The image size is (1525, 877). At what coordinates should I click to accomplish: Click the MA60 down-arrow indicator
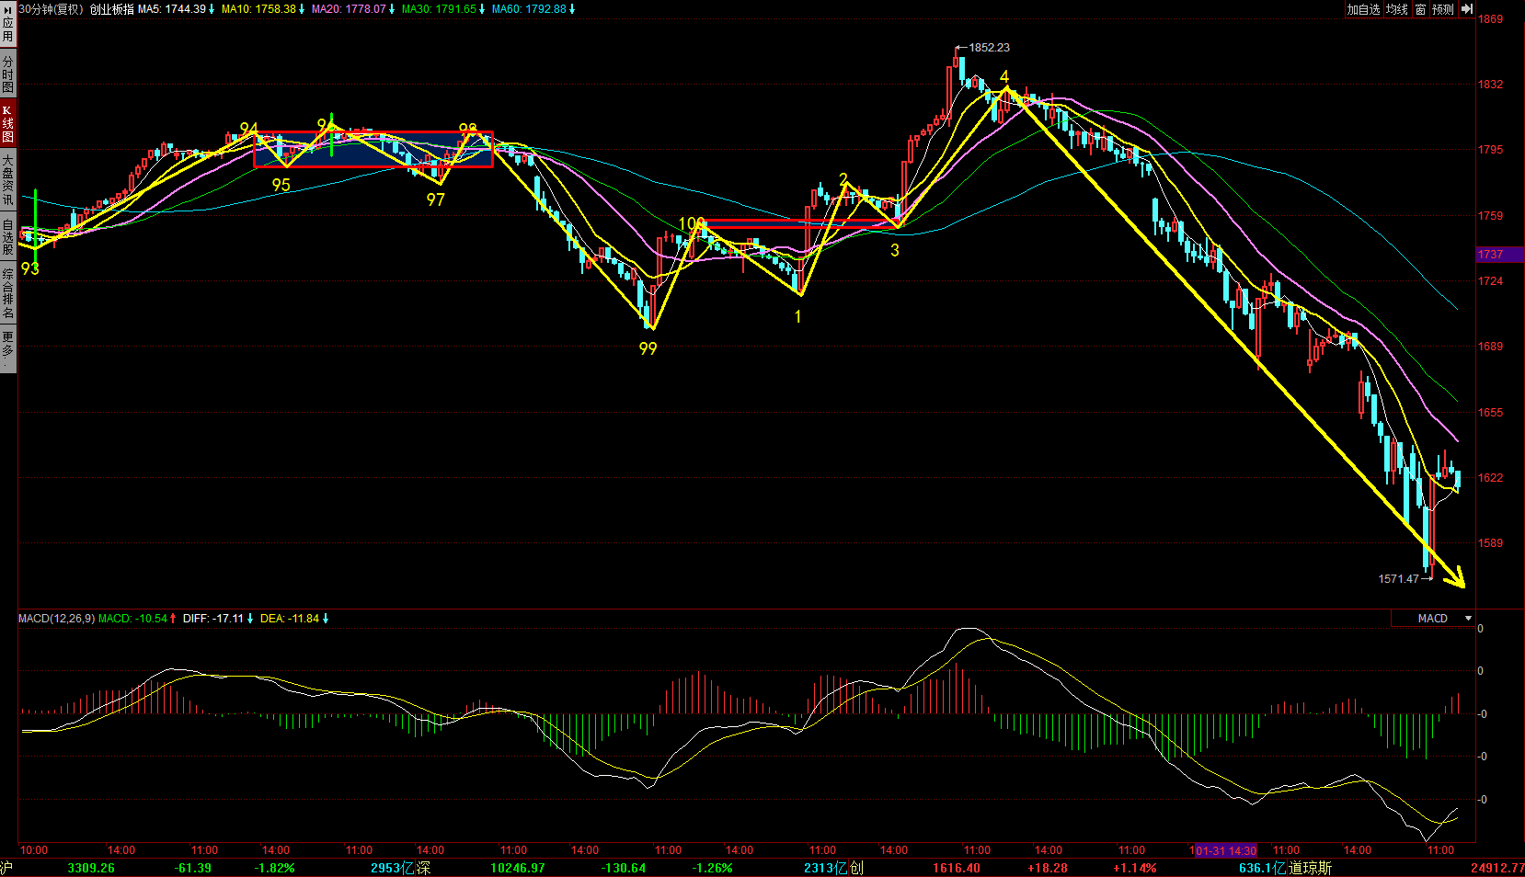coord(572,9)
